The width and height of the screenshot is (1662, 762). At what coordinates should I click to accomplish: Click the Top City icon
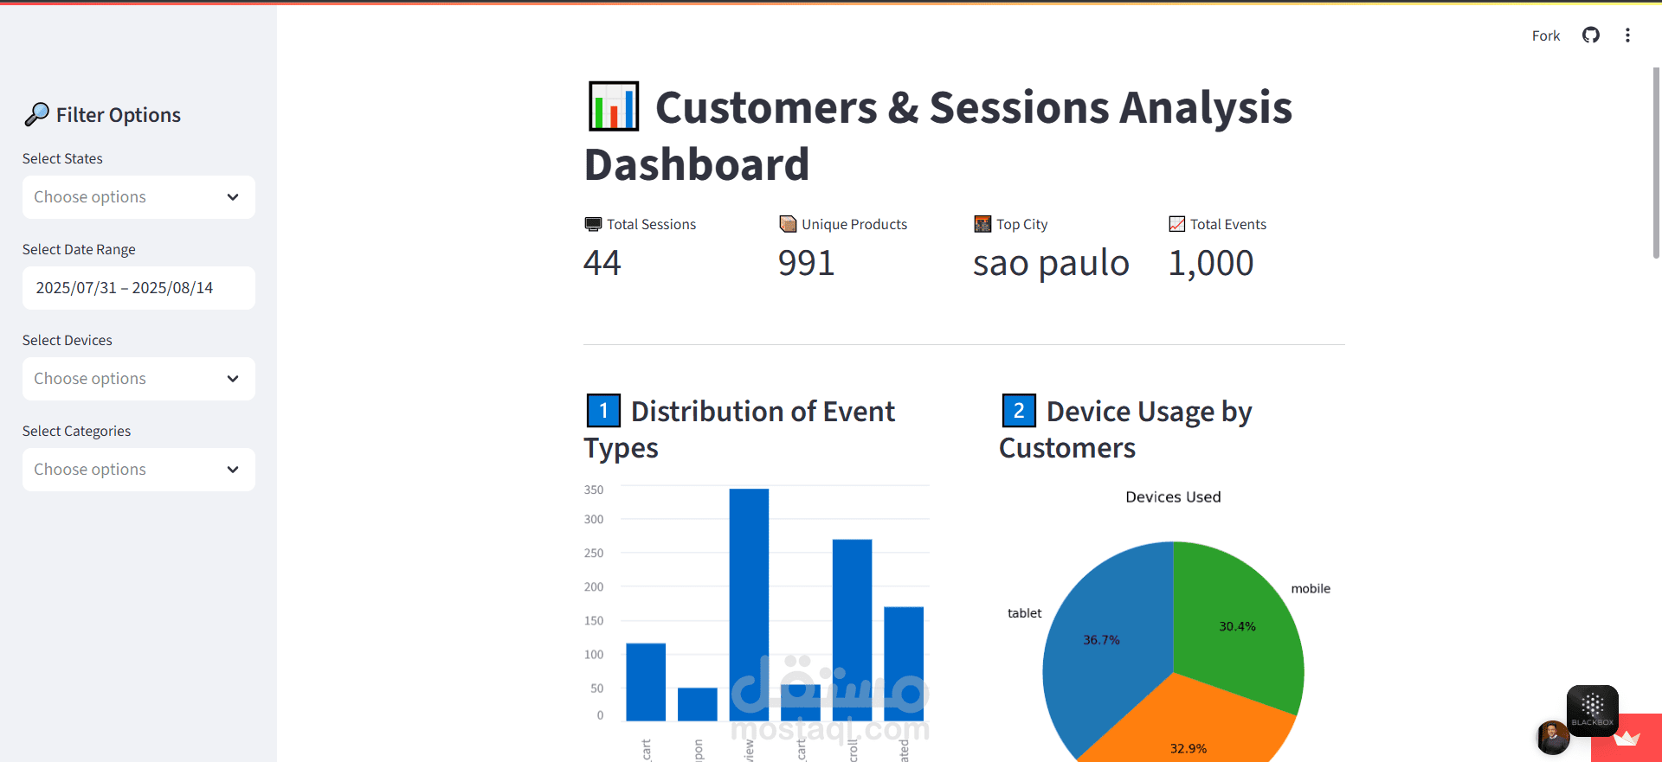pyautogui.click(x=982, y=224)
